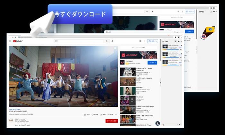This screenshot has width=225, height=135.
Task: Open The Hit List playlist thumbnail
Action: point(128,100)
